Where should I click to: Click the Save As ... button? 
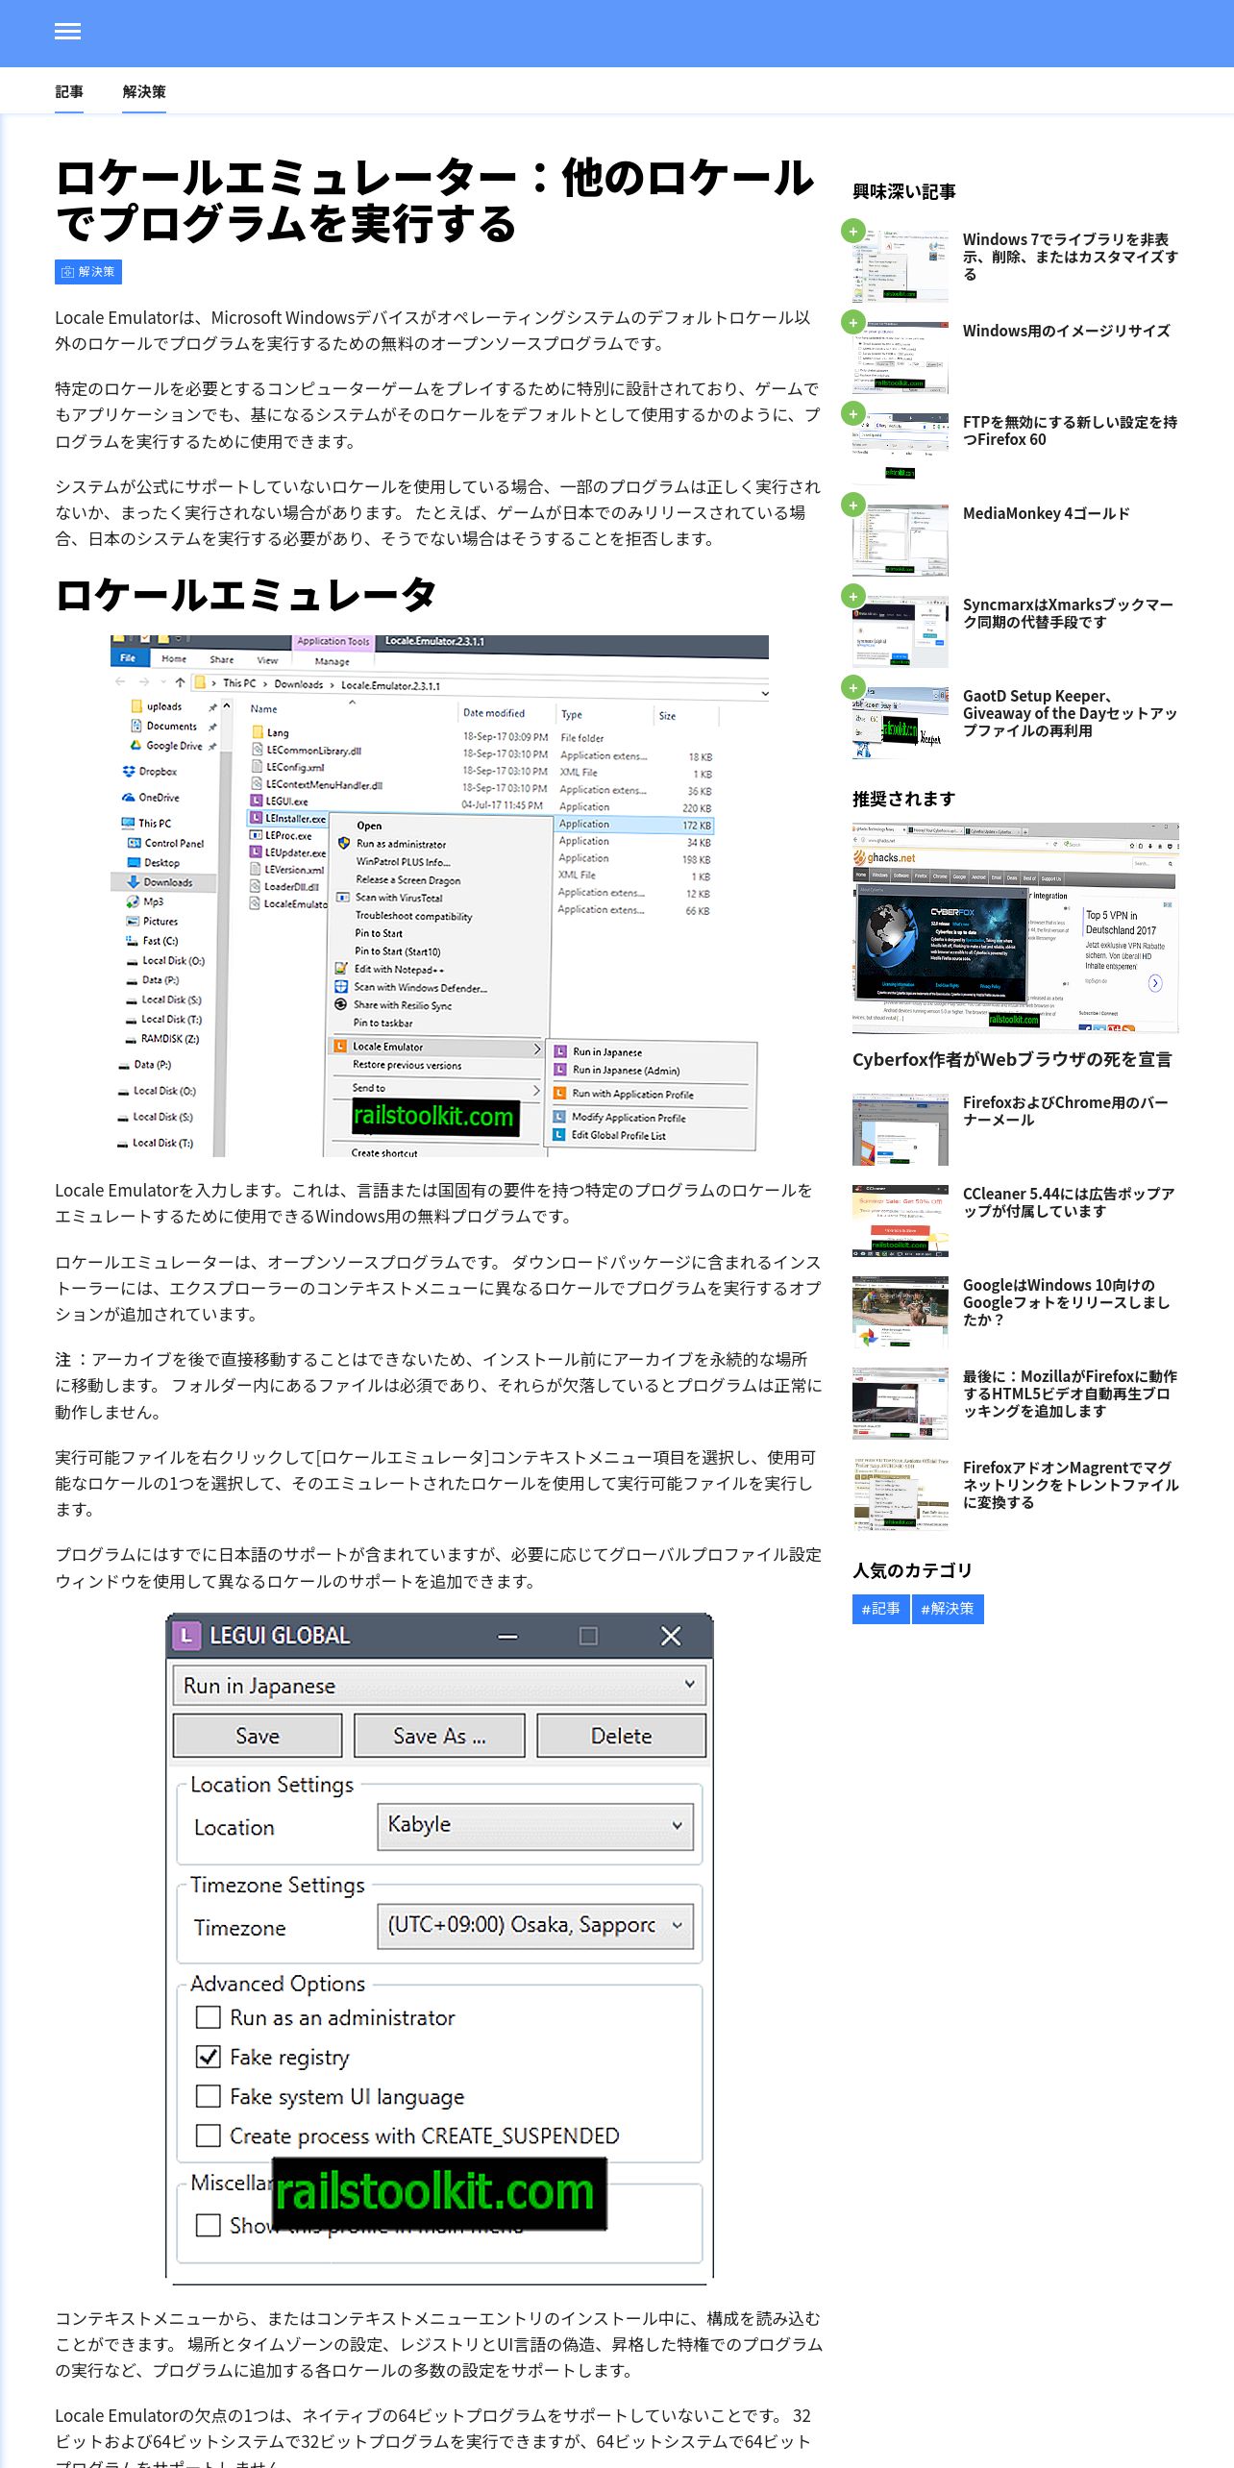click(x=439, y=1736)
